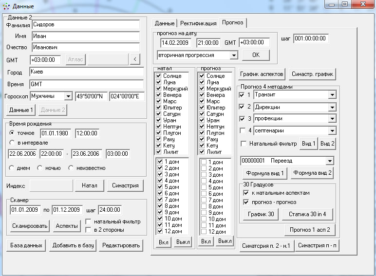The height and width of the screenshot is (276, 376).
Task: Open the Транзит method dropdown
Action: (x=332, y=95)
